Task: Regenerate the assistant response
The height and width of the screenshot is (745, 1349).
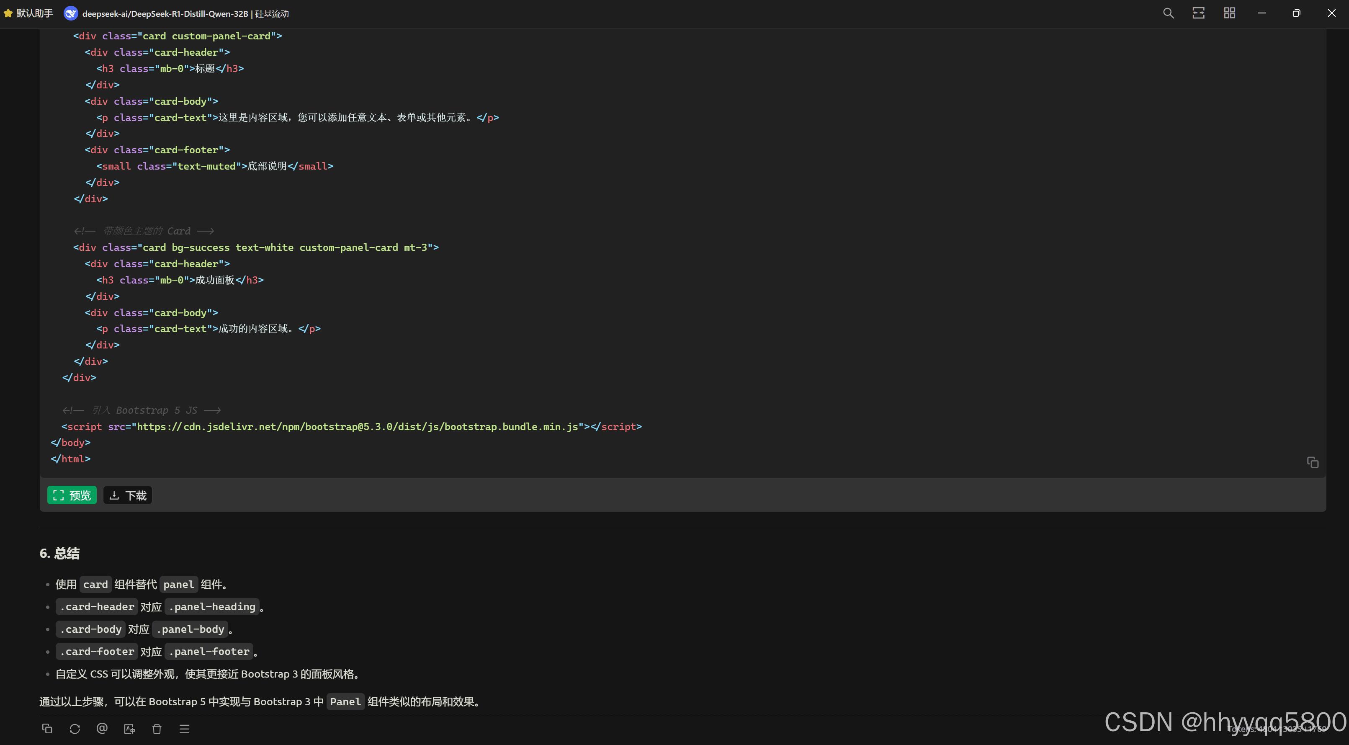Action: pyautogui.click(x=75, y=729)
